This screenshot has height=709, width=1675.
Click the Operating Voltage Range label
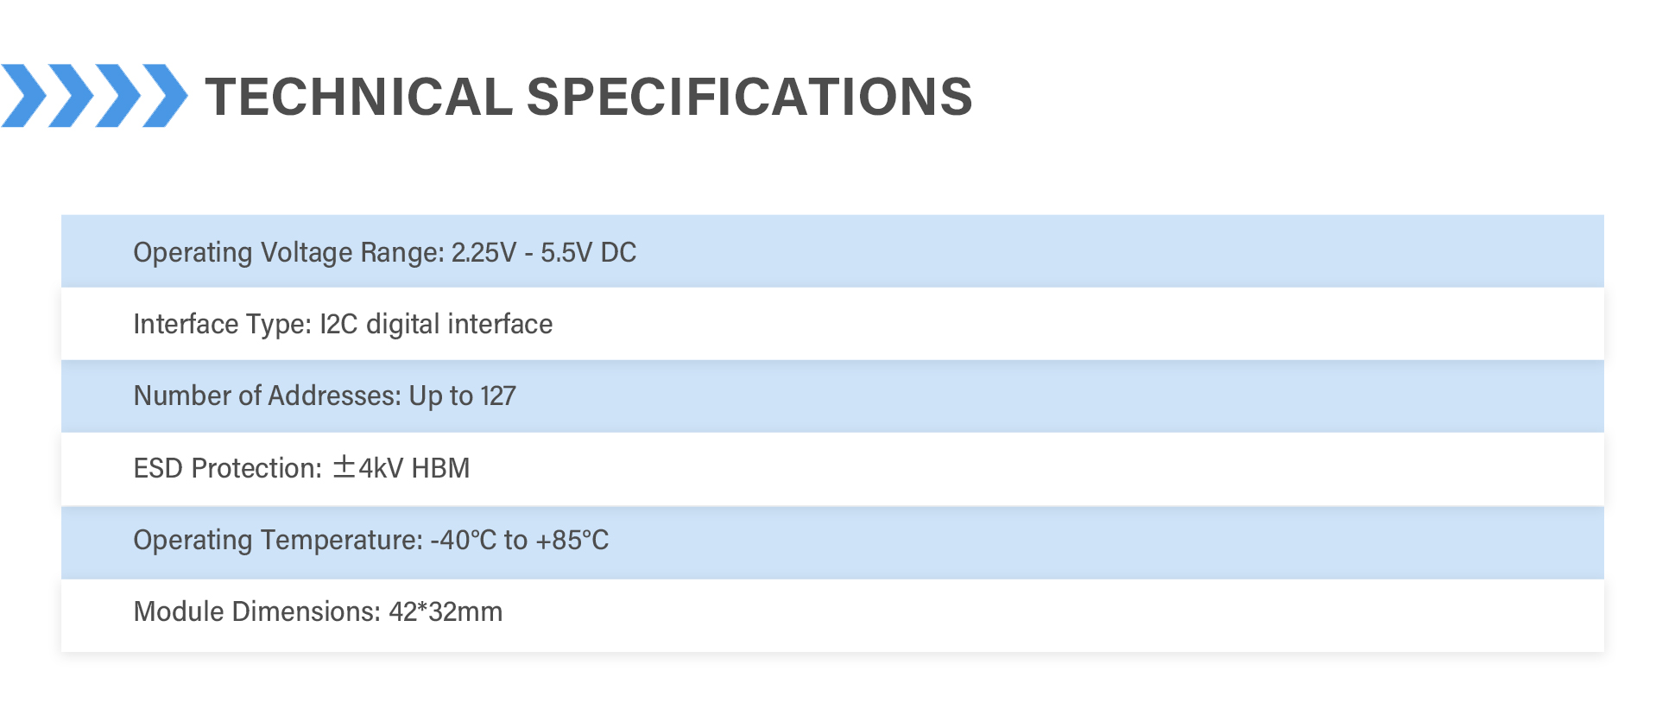coord(288,252)
